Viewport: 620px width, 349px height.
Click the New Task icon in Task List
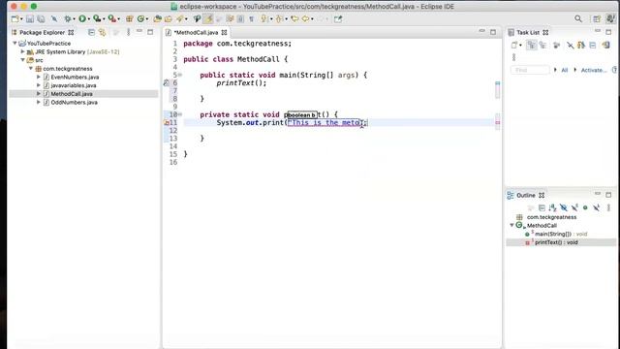514,46
